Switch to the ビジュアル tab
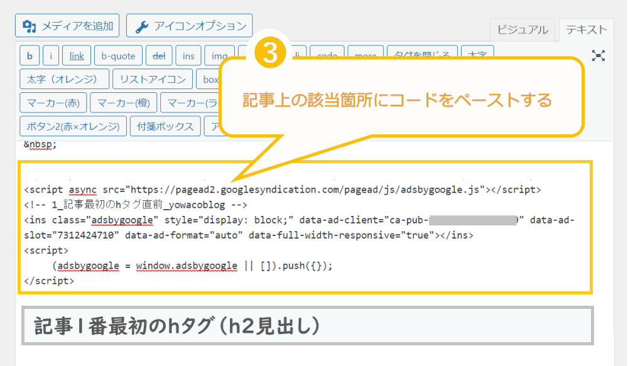This screenshot has width=628, height=366. tap(522, 30)
